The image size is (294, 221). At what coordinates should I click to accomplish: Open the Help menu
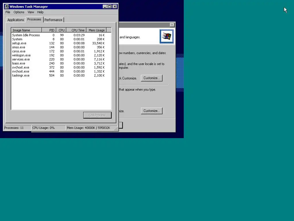point(40,12)
